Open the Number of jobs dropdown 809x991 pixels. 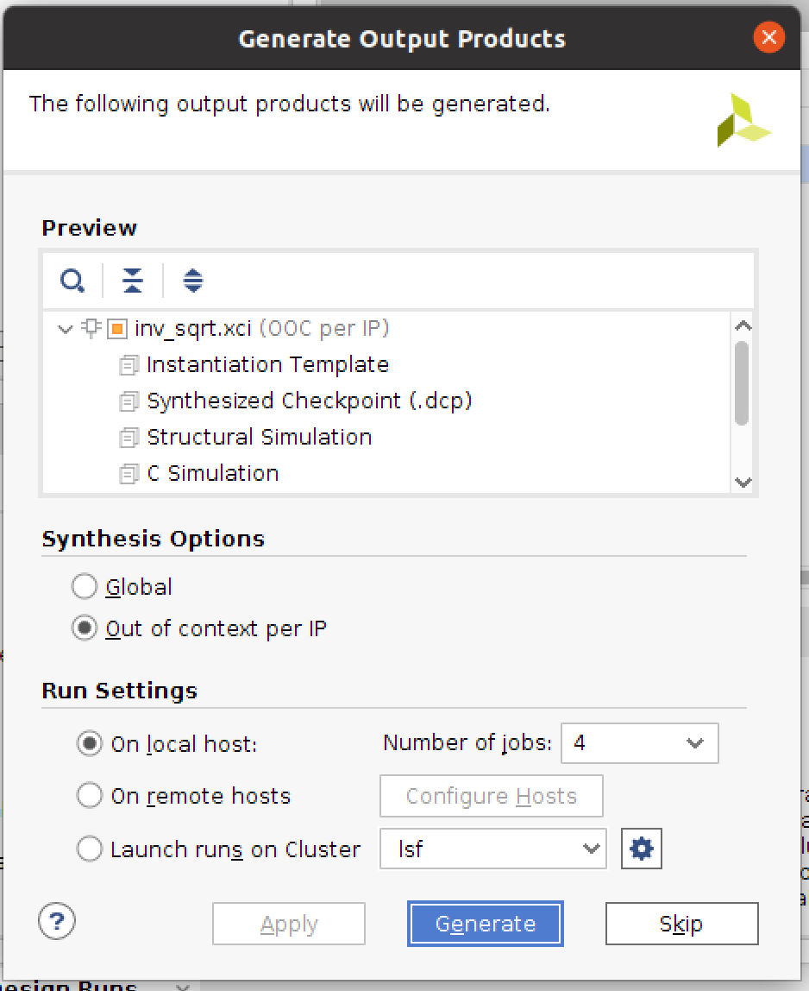pos(639,743)
